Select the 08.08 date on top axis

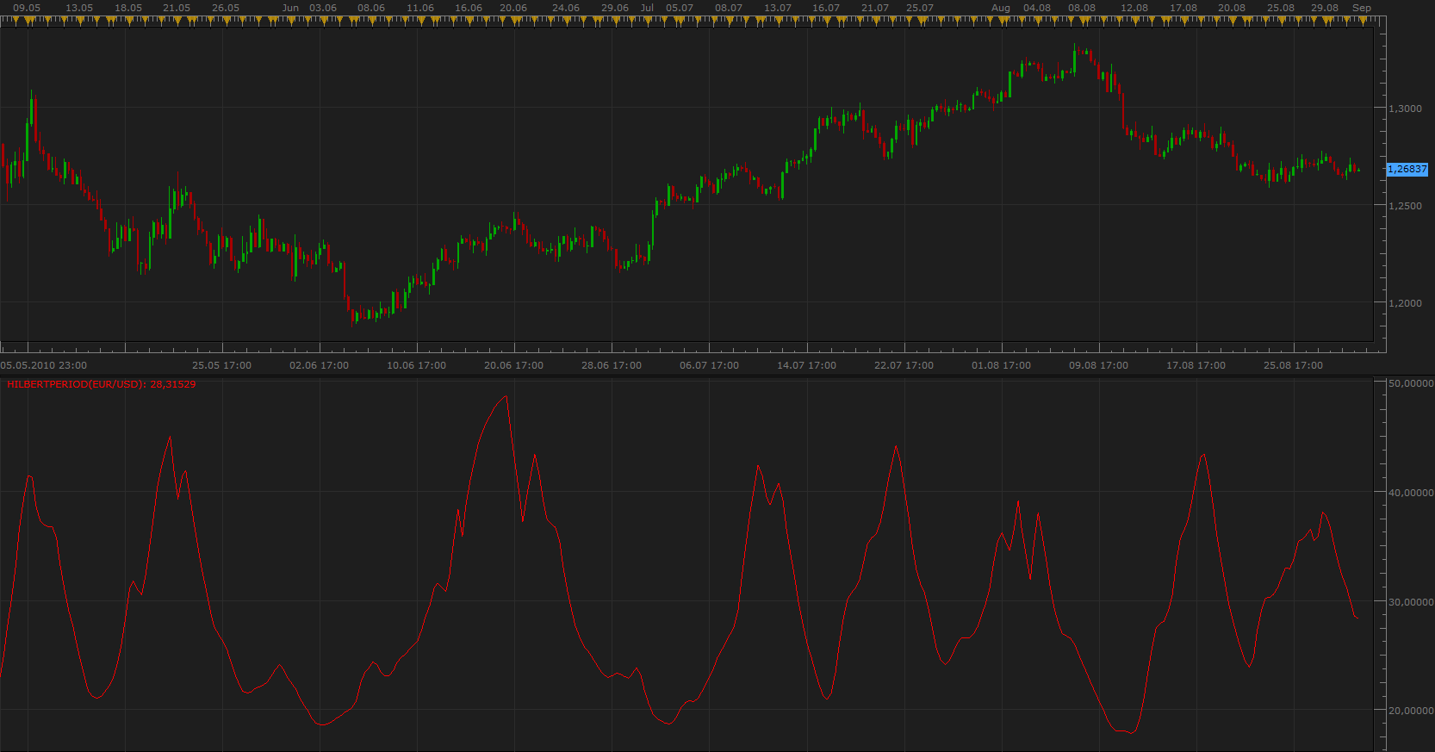click(x=1082, y=8)
